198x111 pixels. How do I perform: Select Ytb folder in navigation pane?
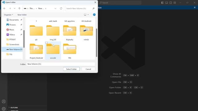[x=11, y=54]
